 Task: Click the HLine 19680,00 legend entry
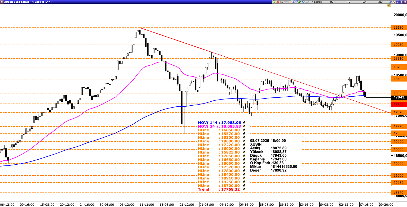click(219, 141)
